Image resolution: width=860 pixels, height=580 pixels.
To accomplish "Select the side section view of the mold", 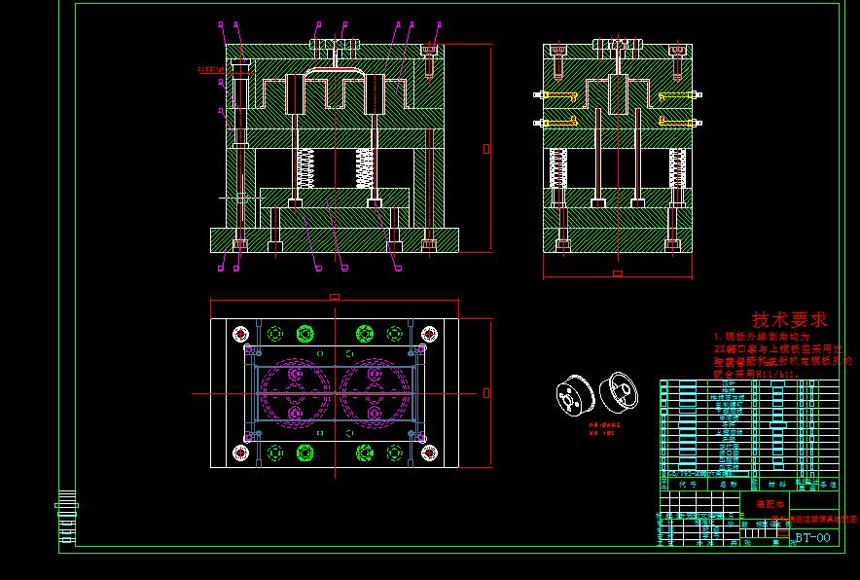I will click(615, 151).
